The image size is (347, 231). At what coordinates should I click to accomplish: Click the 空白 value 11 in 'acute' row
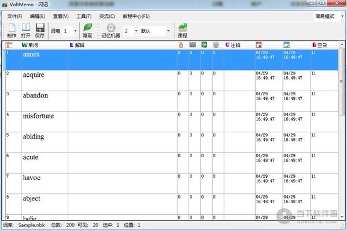[313, 155]
